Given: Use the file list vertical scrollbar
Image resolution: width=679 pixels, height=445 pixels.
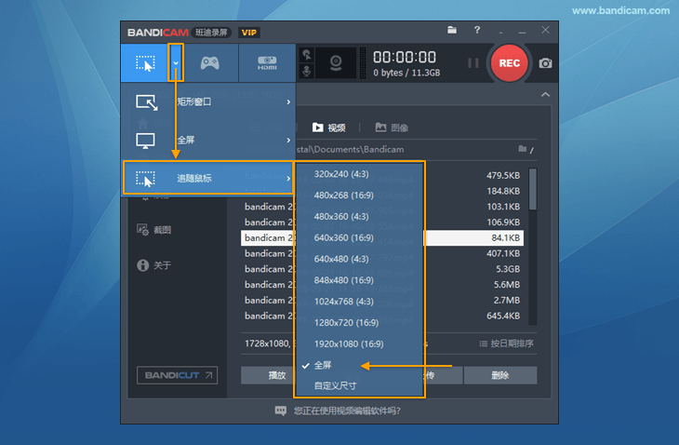Looking at the screenshot, I should click(533, 189).
